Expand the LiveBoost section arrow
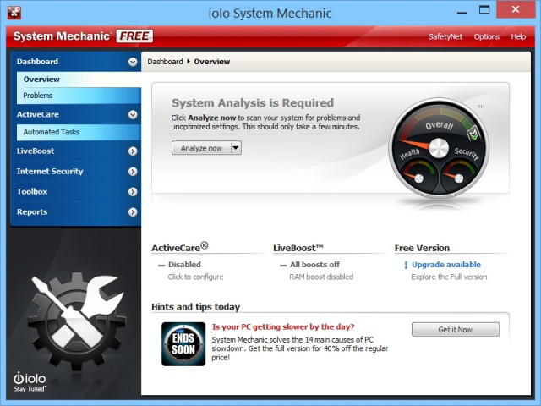The height and width of the screenshot is (406, 541). pos(133,151)
